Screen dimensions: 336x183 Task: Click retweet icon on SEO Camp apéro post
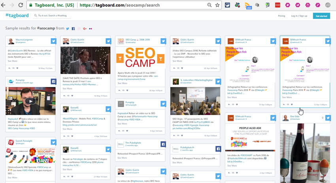tap(123, 91)
